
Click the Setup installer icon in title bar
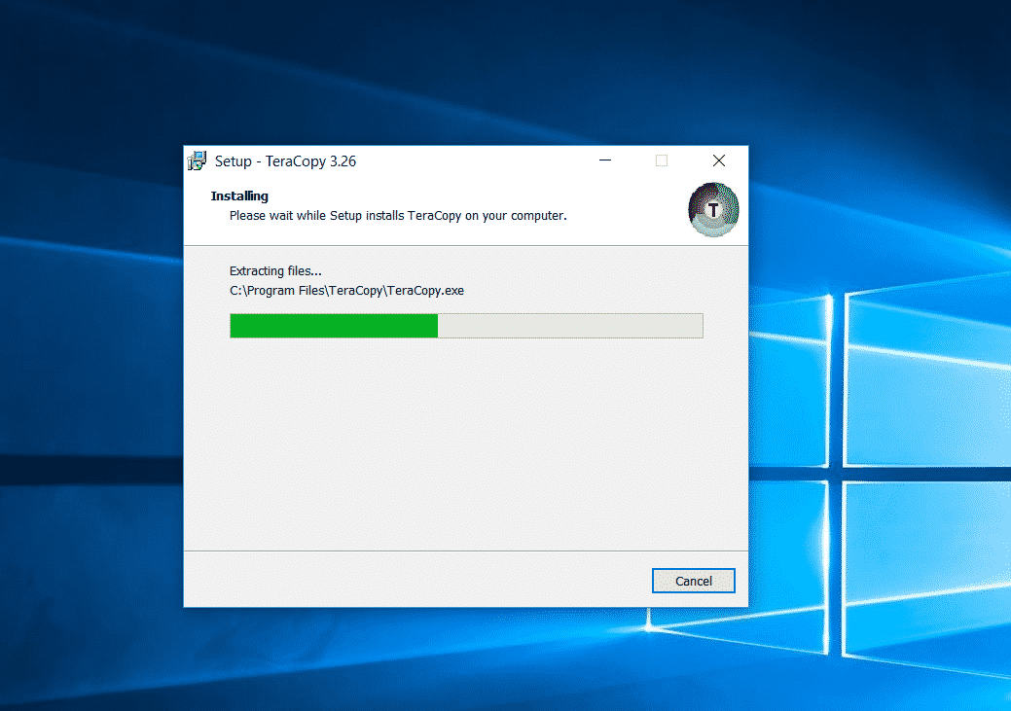(x=198, y=161)
